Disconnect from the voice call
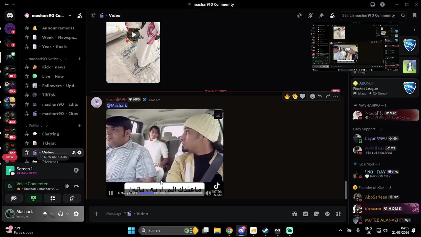This screenshot has width=421, height=237. (x=76, y=186)
